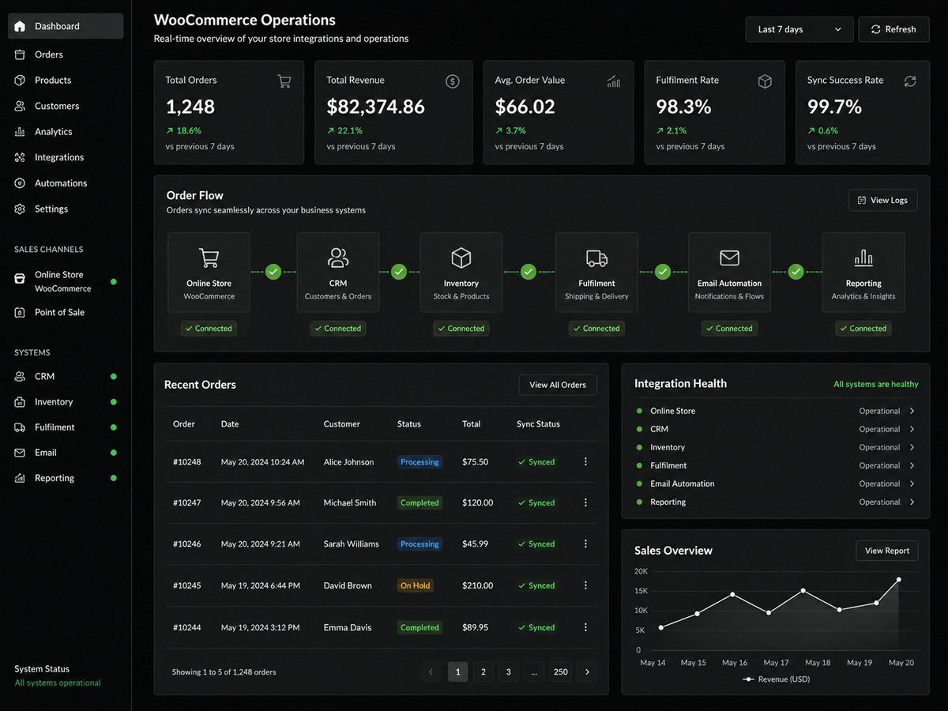
Task: Click the dollar icon on Total Revenue card
Action: click(x=453, y=81)
